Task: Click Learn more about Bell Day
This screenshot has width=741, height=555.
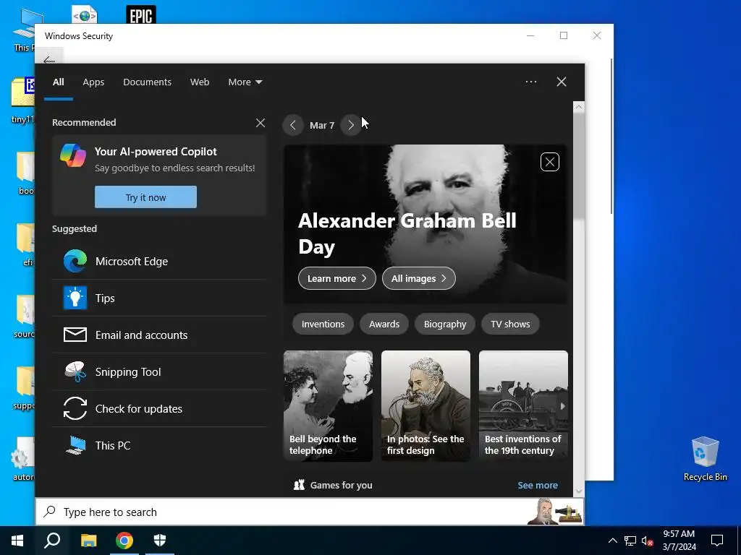Action: [337, 278]
